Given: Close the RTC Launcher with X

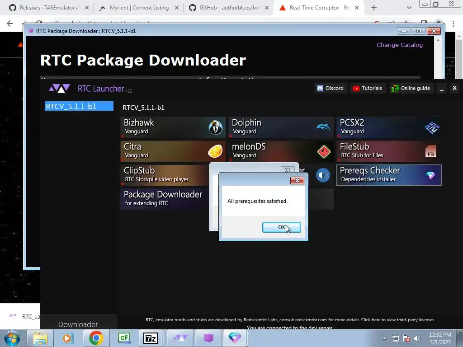Looking at the screenshot, I should [x=455, y=88].
